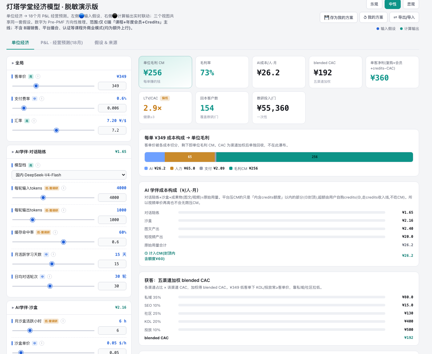The image size is (432, 354).
Task: Switch to the P&L·经营预测(18月) tab
Action: coord(62,42)
